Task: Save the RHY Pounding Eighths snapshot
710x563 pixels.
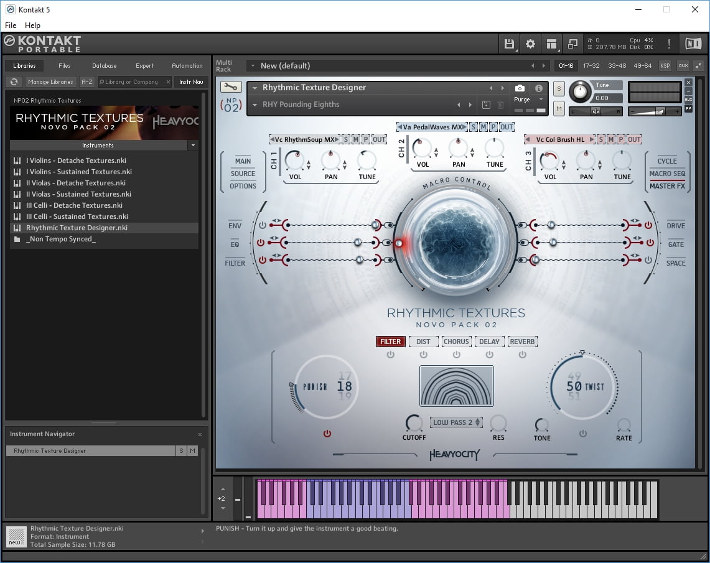Action: [x=486, y=105]
